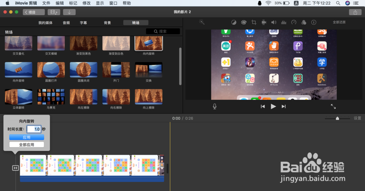Click the share export icon

pos(355,12)
